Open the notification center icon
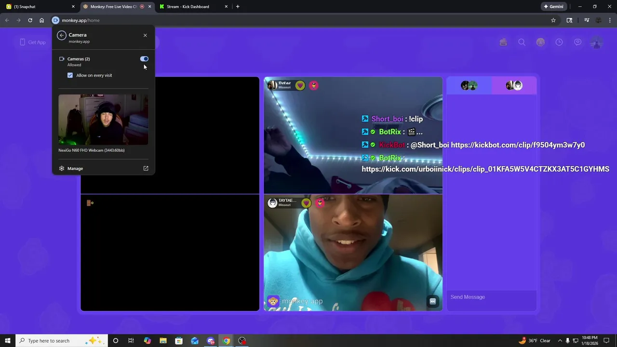Viewport: 617px width, 347px height. [607, 341]
